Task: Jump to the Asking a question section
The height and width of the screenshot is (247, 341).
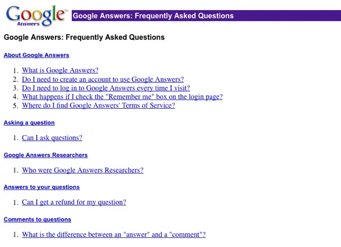Action: [29, 123]
